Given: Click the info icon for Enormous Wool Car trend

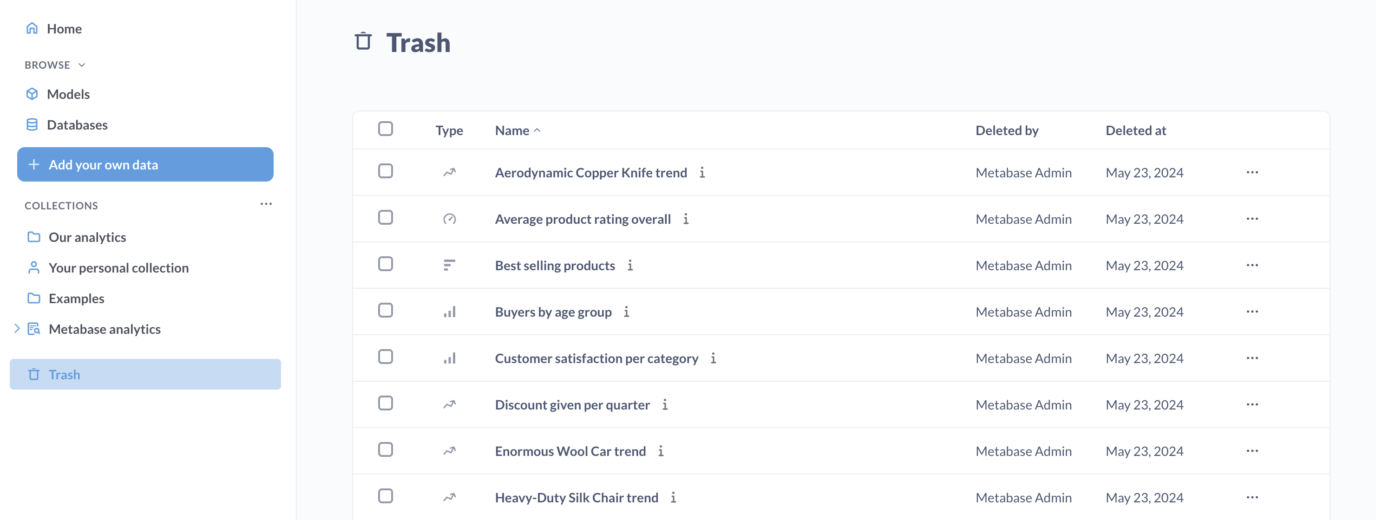Looking at the screenshot, I should (661, 451).
